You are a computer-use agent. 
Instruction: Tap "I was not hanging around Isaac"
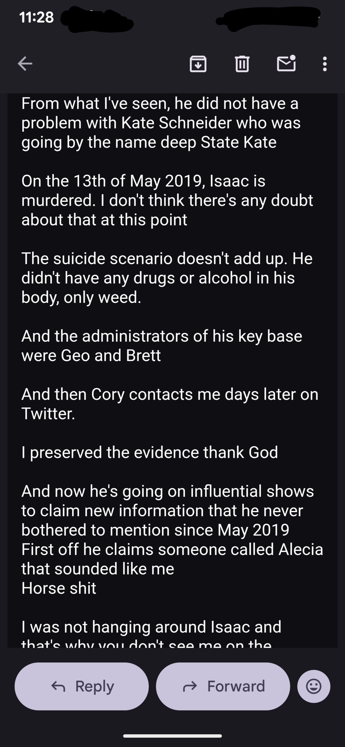pyautogui.click(x=151, y=627)
